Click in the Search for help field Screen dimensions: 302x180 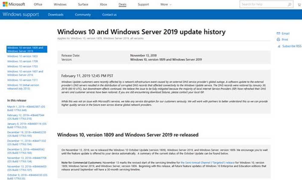coord(262,5)
